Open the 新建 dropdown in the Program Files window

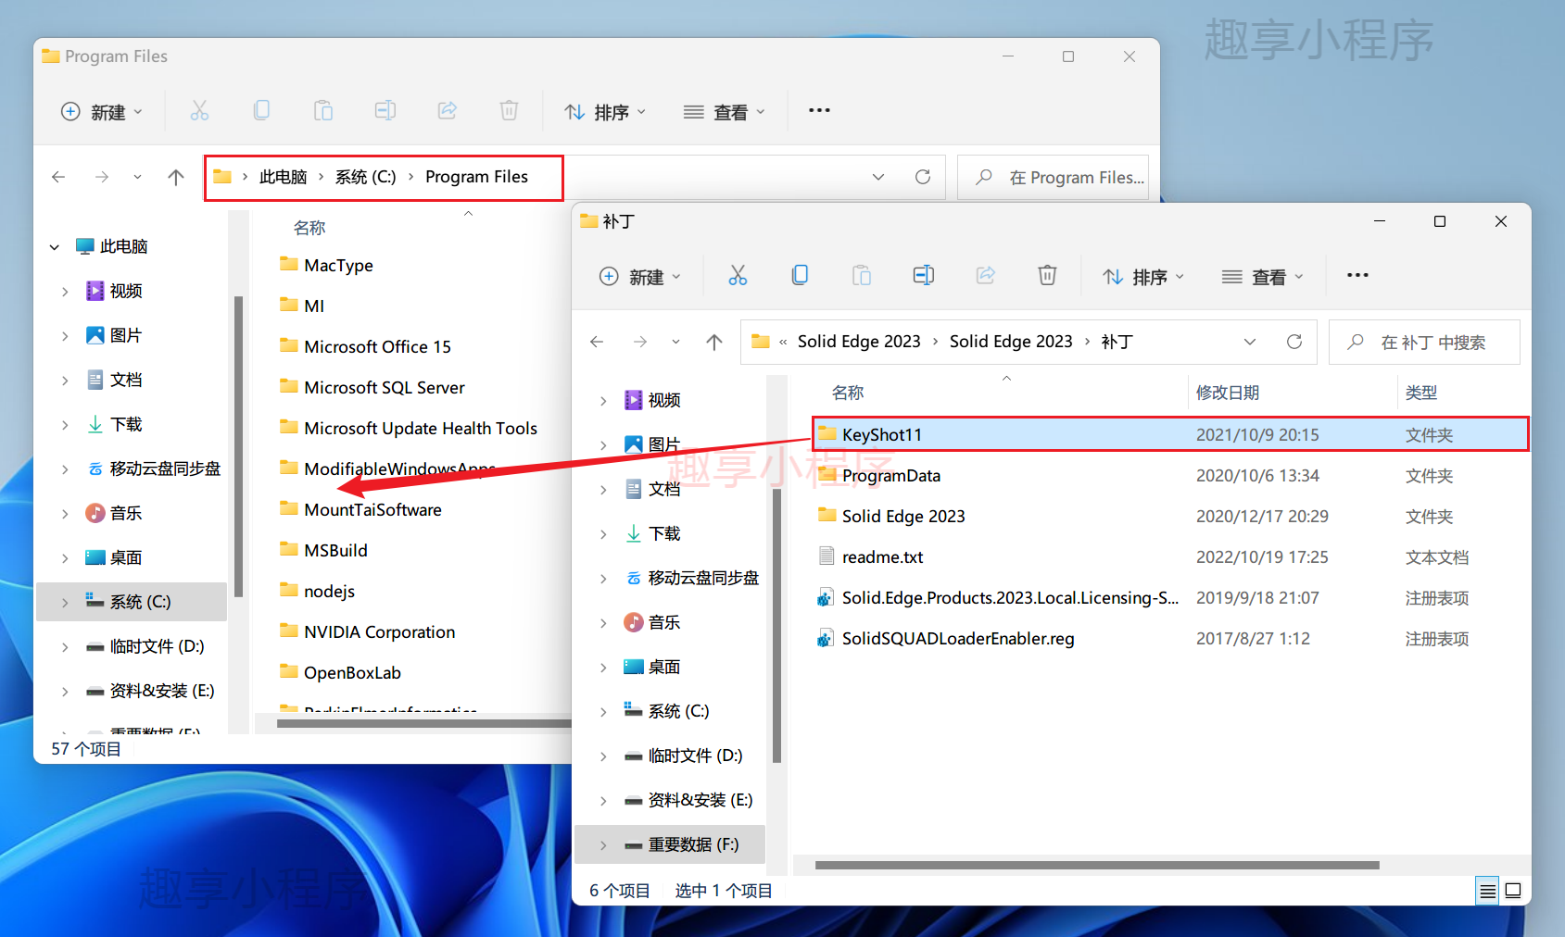coord(102,111)
